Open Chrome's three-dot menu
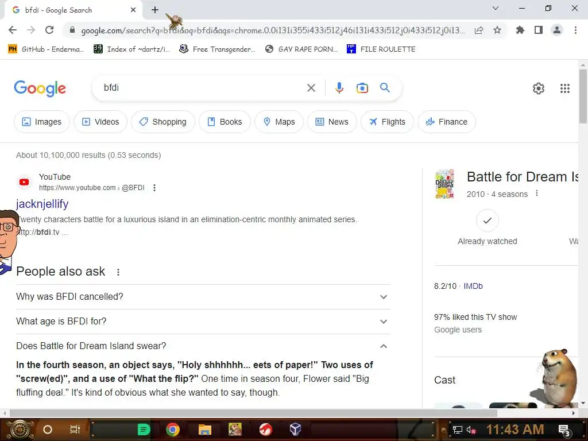Viewport: 588px width, 441px height. [575, 30]
